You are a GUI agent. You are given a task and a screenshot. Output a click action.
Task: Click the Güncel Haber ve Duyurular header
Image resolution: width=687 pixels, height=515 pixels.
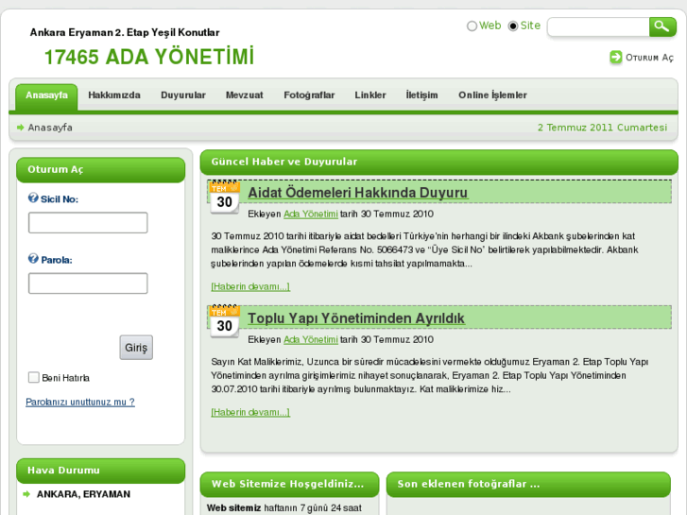pos(439,163)
